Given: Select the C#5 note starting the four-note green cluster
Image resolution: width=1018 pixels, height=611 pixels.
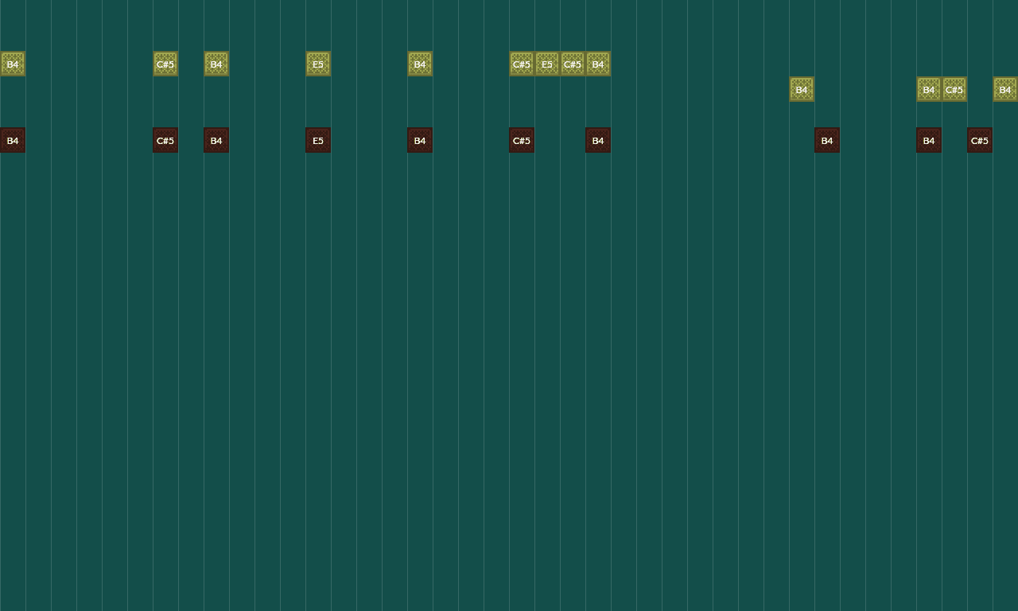Looking at the screenshot, I should pyautogui.click(x=521, y=64).
